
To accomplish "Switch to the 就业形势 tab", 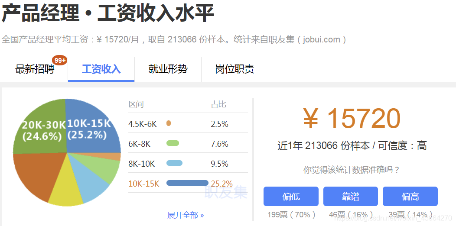I will tap(168, 69).
